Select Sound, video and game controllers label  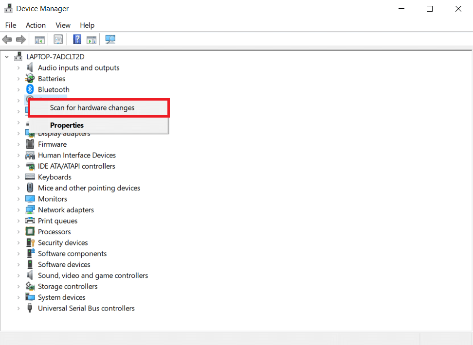(x=93, y=276)
